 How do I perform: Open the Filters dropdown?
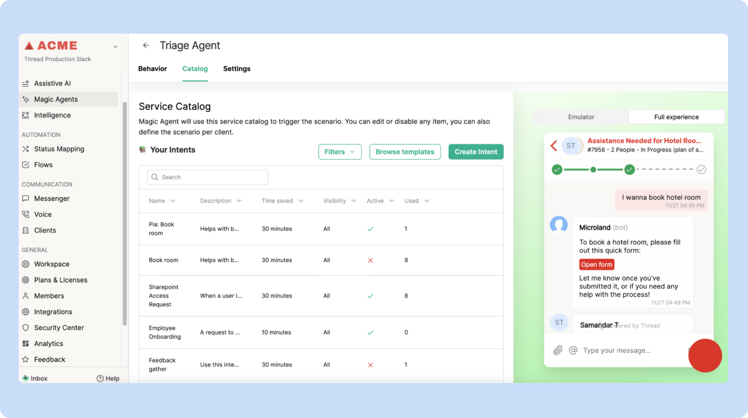pos(340,152)
